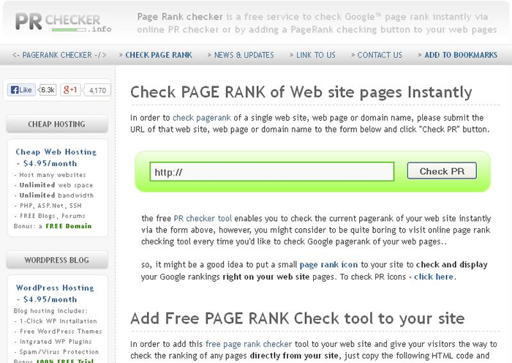The height and width of the screenshot is (363, 512).
Task: Click the Facebook Like button
Action: pos(21,90)
